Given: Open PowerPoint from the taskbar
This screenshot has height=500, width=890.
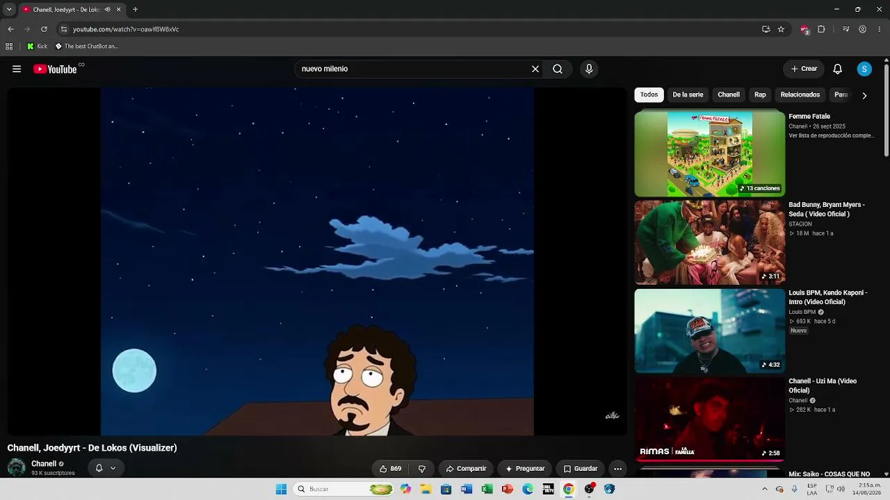Looking at the screenshot, I should pyautogui.click(x=508, y=489).
